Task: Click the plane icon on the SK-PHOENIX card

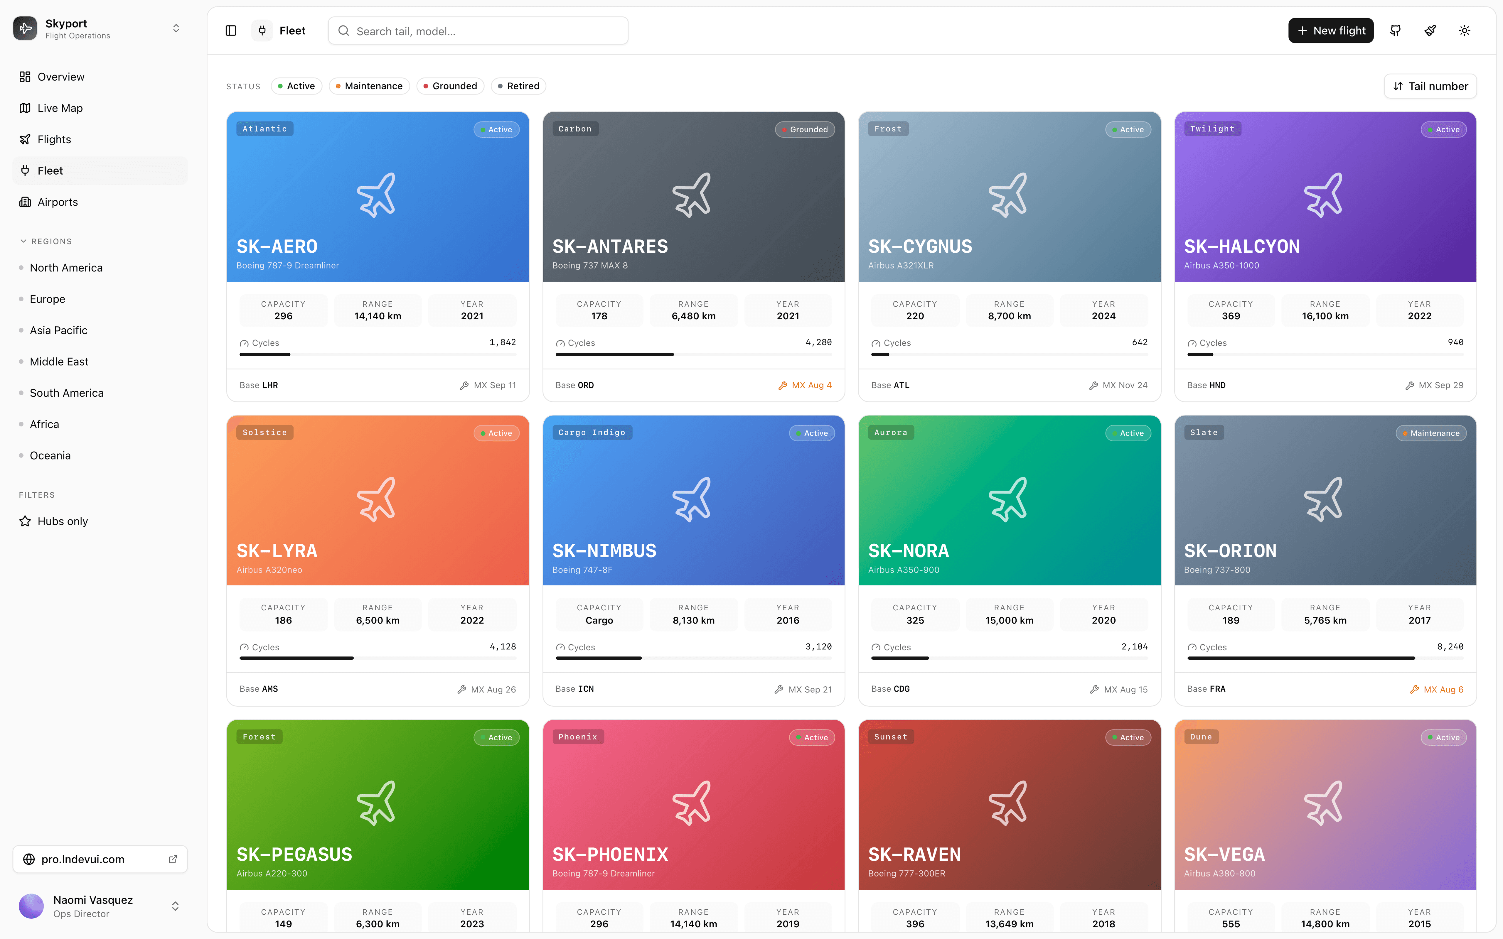Action: 692,803
